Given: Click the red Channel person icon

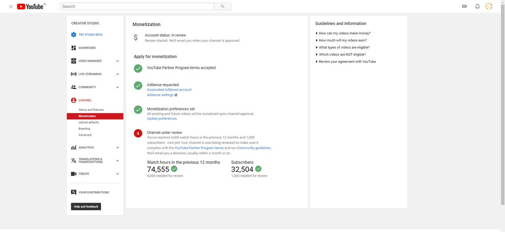Looking at the screenshot, I should 74,100.
